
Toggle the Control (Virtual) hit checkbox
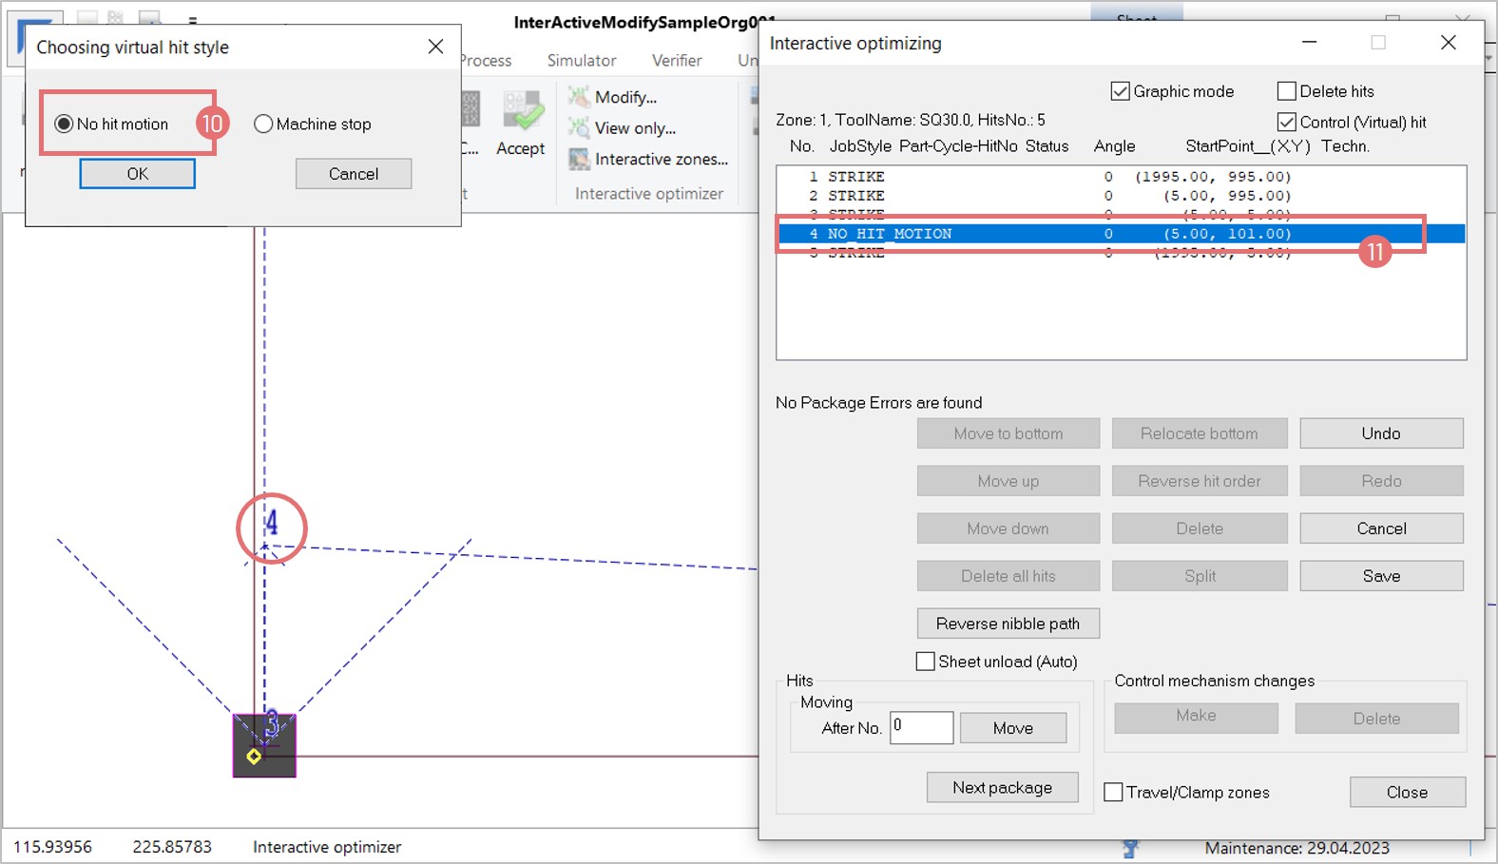point(1287,123)
